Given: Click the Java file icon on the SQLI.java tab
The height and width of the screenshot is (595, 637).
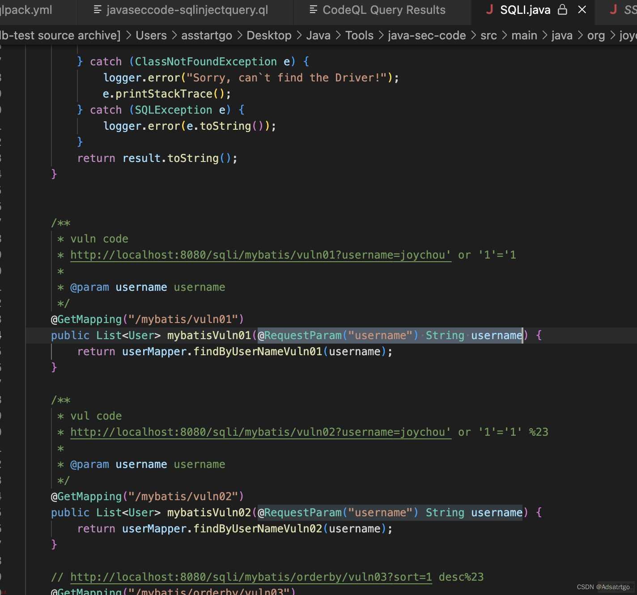Looking at the screenshot, I should (490, 9).
